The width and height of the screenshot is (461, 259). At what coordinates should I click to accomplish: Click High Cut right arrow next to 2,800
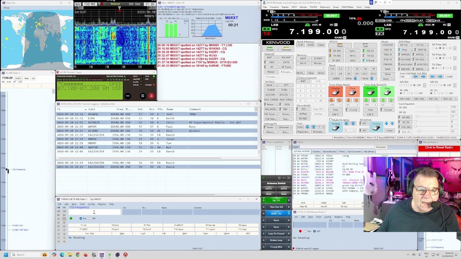(440, 77)
